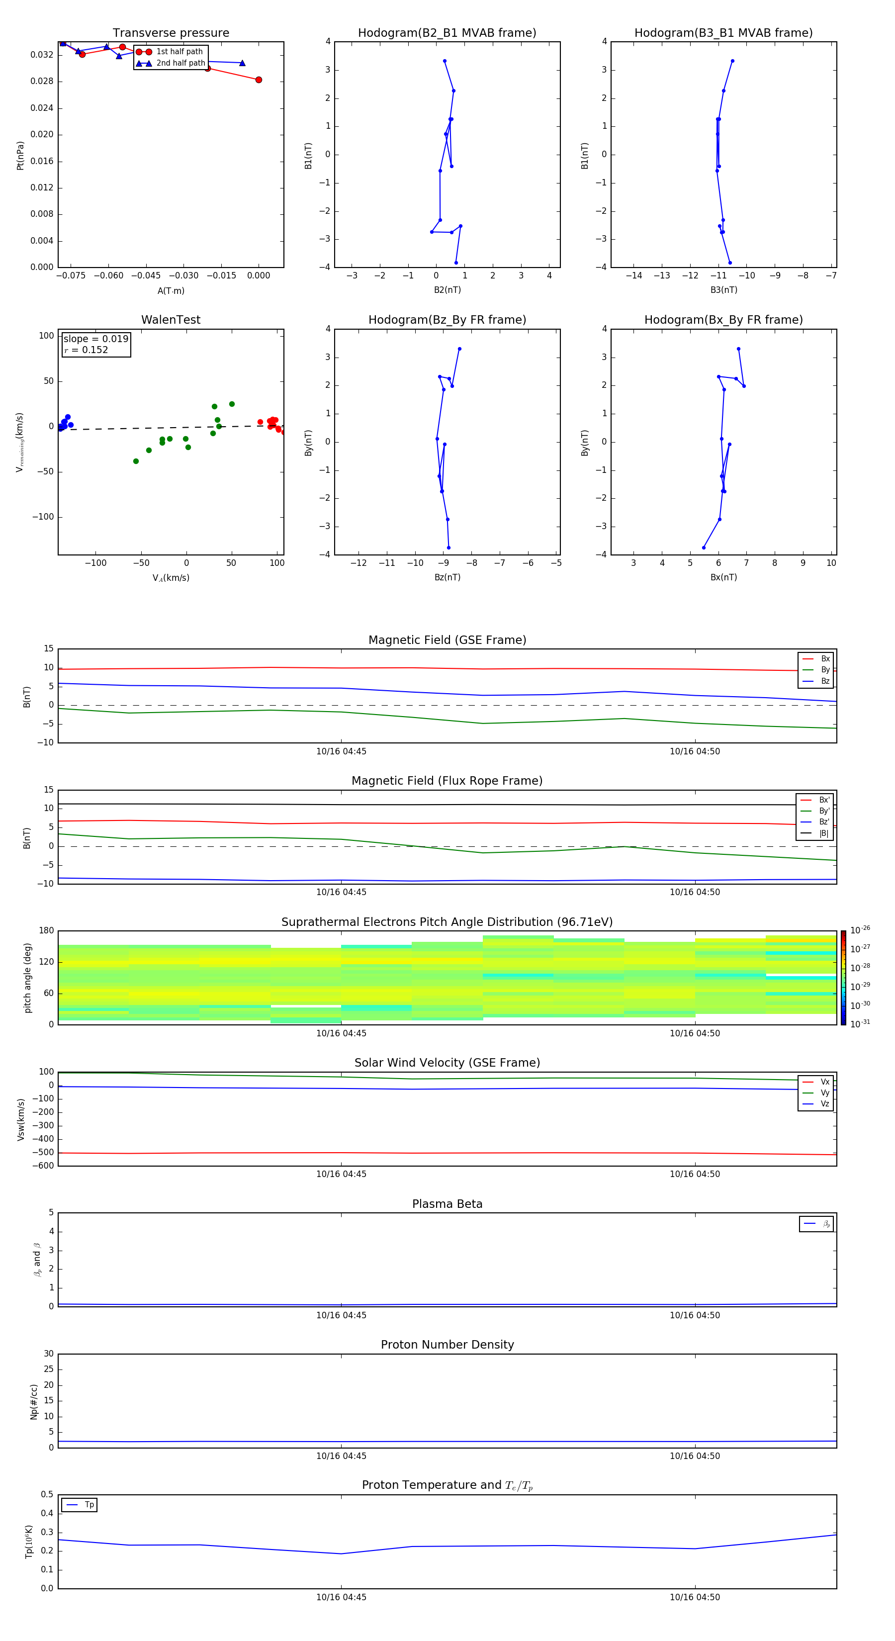Click the 'Vz' velocity legend entry
The width and height of the screenshot is (895, 1641).
coord(816,1103)
